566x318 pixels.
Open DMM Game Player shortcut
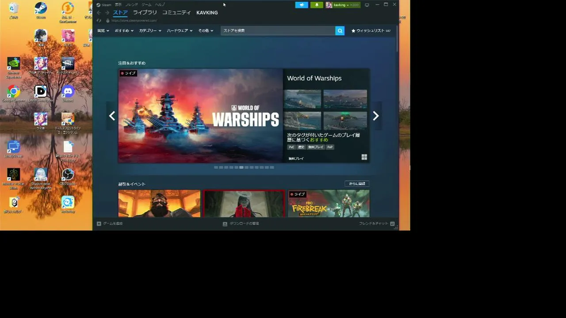tap(41, 94)
